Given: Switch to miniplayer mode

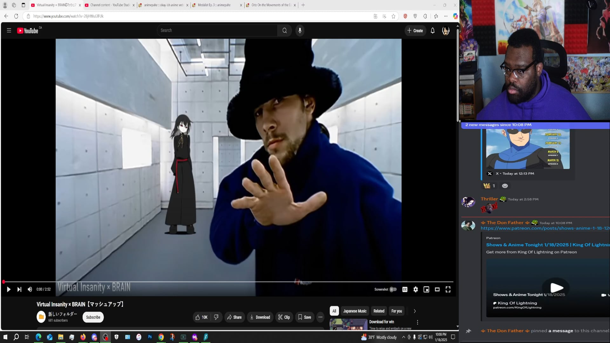Looking at the screenshot, I should click(426, 289).
